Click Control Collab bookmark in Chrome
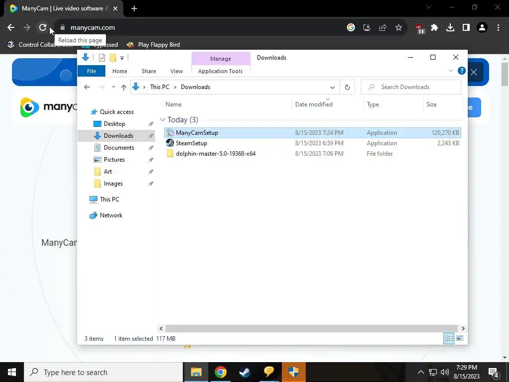Image resolution: width=509 pixels, height=382 pixels. (41, 45)
